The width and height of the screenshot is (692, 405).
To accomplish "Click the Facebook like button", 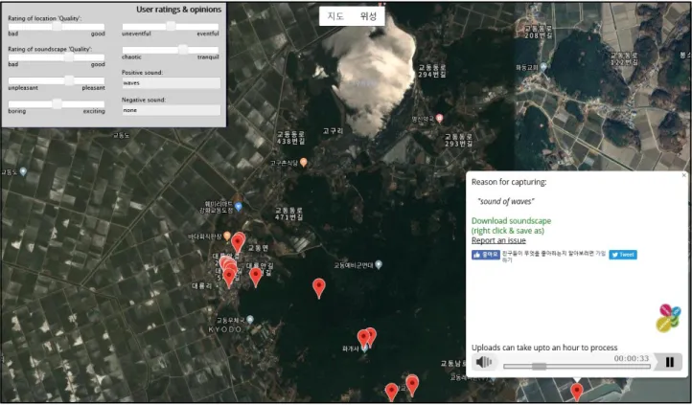I will click(x=486, y=255).
